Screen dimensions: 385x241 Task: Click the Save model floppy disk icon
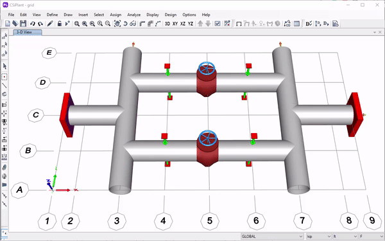23,24
